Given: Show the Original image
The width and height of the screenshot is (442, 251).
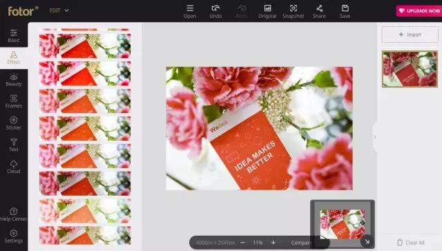Looking at the screenshot, I should 267,11.
